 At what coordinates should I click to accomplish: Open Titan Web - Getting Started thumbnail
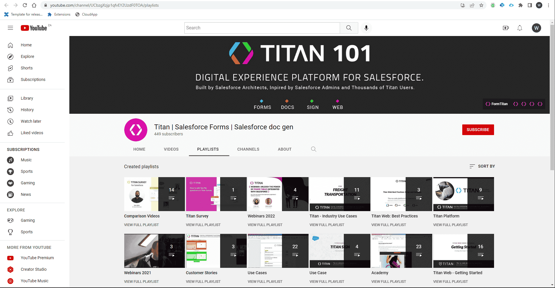[464, 251]
